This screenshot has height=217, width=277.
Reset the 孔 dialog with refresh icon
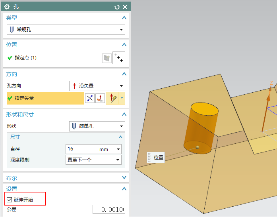pyautogui.click(x=117, y=7)
